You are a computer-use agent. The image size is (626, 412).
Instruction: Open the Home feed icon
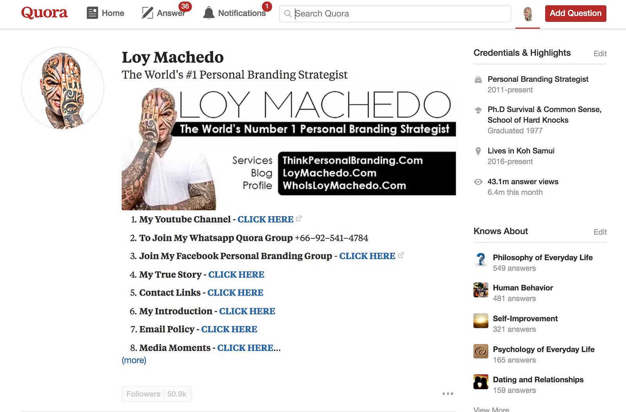point(92,13)
